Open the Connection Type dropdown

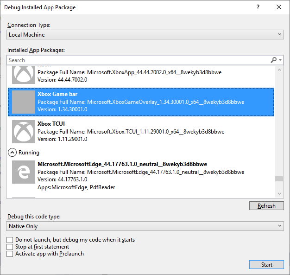145,34
